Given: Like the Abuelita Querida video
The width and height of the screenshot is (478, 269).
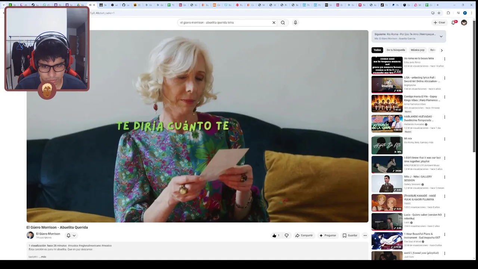Looking at the screenshot, I should coord(276,235).
